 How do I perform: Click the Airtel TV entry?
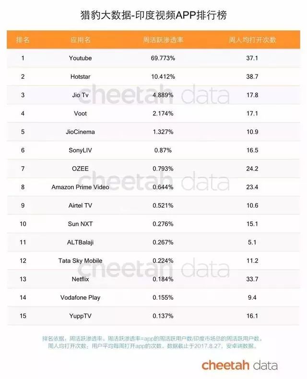click(80, 206)
